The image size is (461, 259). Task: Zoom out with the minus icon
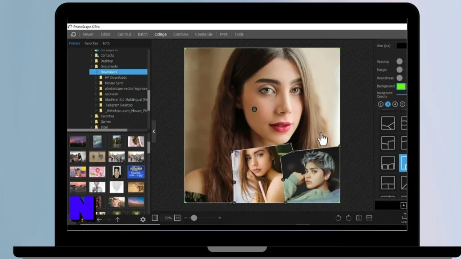[185, 218]
